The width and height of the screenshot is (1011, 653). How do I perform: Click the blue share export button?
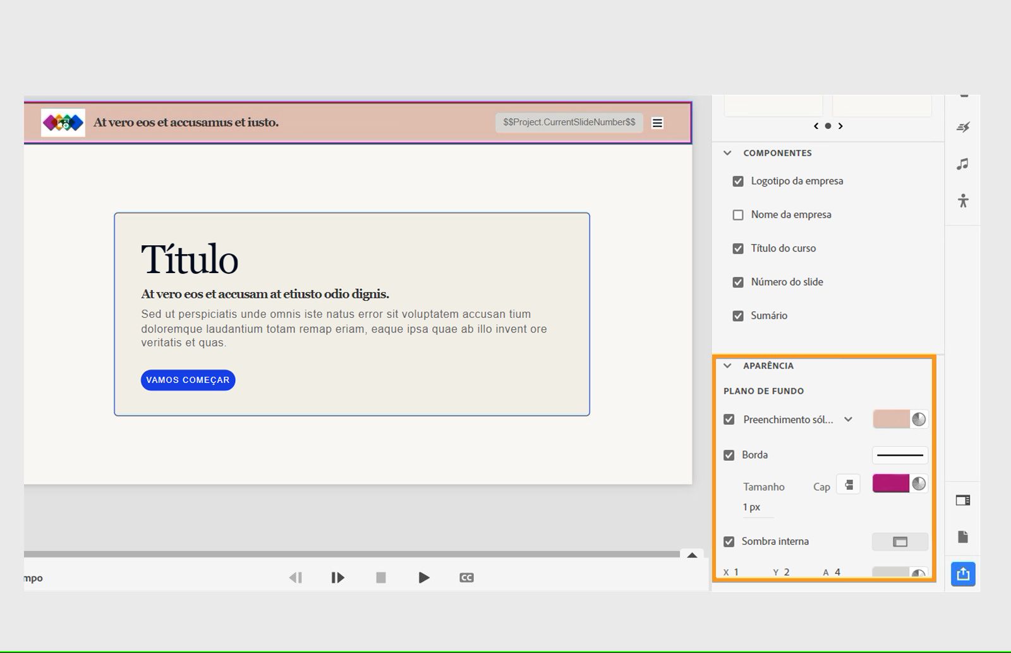(963, 574)
